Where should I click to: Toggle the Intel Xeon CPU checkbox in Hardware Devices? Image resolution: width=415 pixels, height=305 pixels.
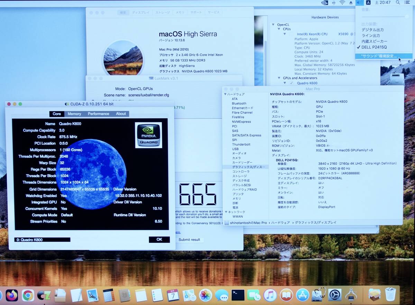[x=292, y=34]
